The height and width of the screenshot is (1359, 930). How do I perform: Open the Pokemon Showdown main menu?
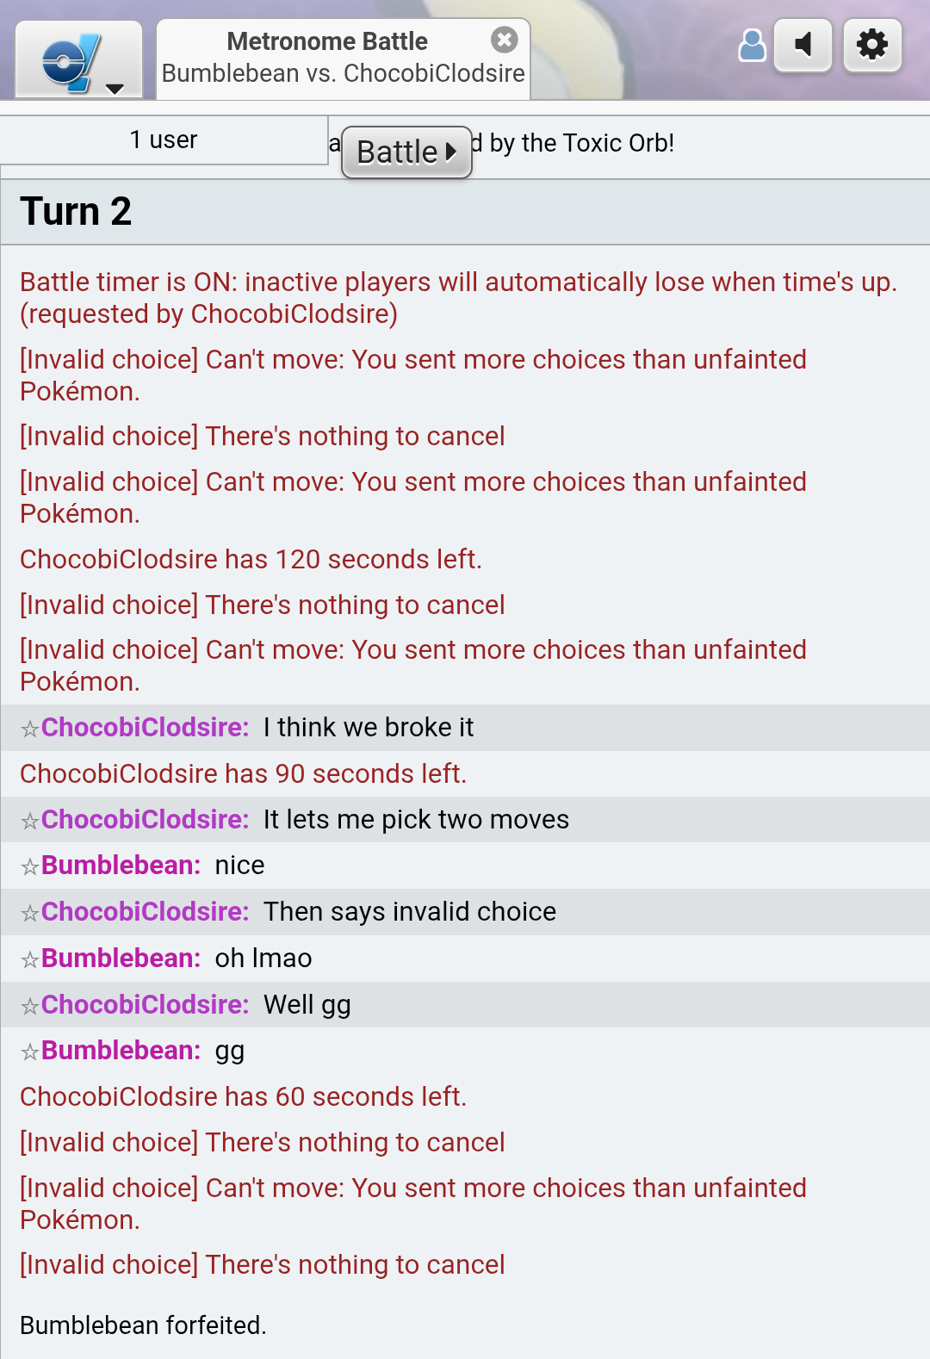pyautogui.click(x=78, y=60)
